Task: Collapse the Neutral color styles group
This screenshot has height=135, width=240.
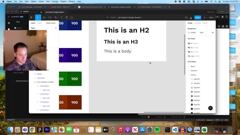Action: tap(189, 75)
